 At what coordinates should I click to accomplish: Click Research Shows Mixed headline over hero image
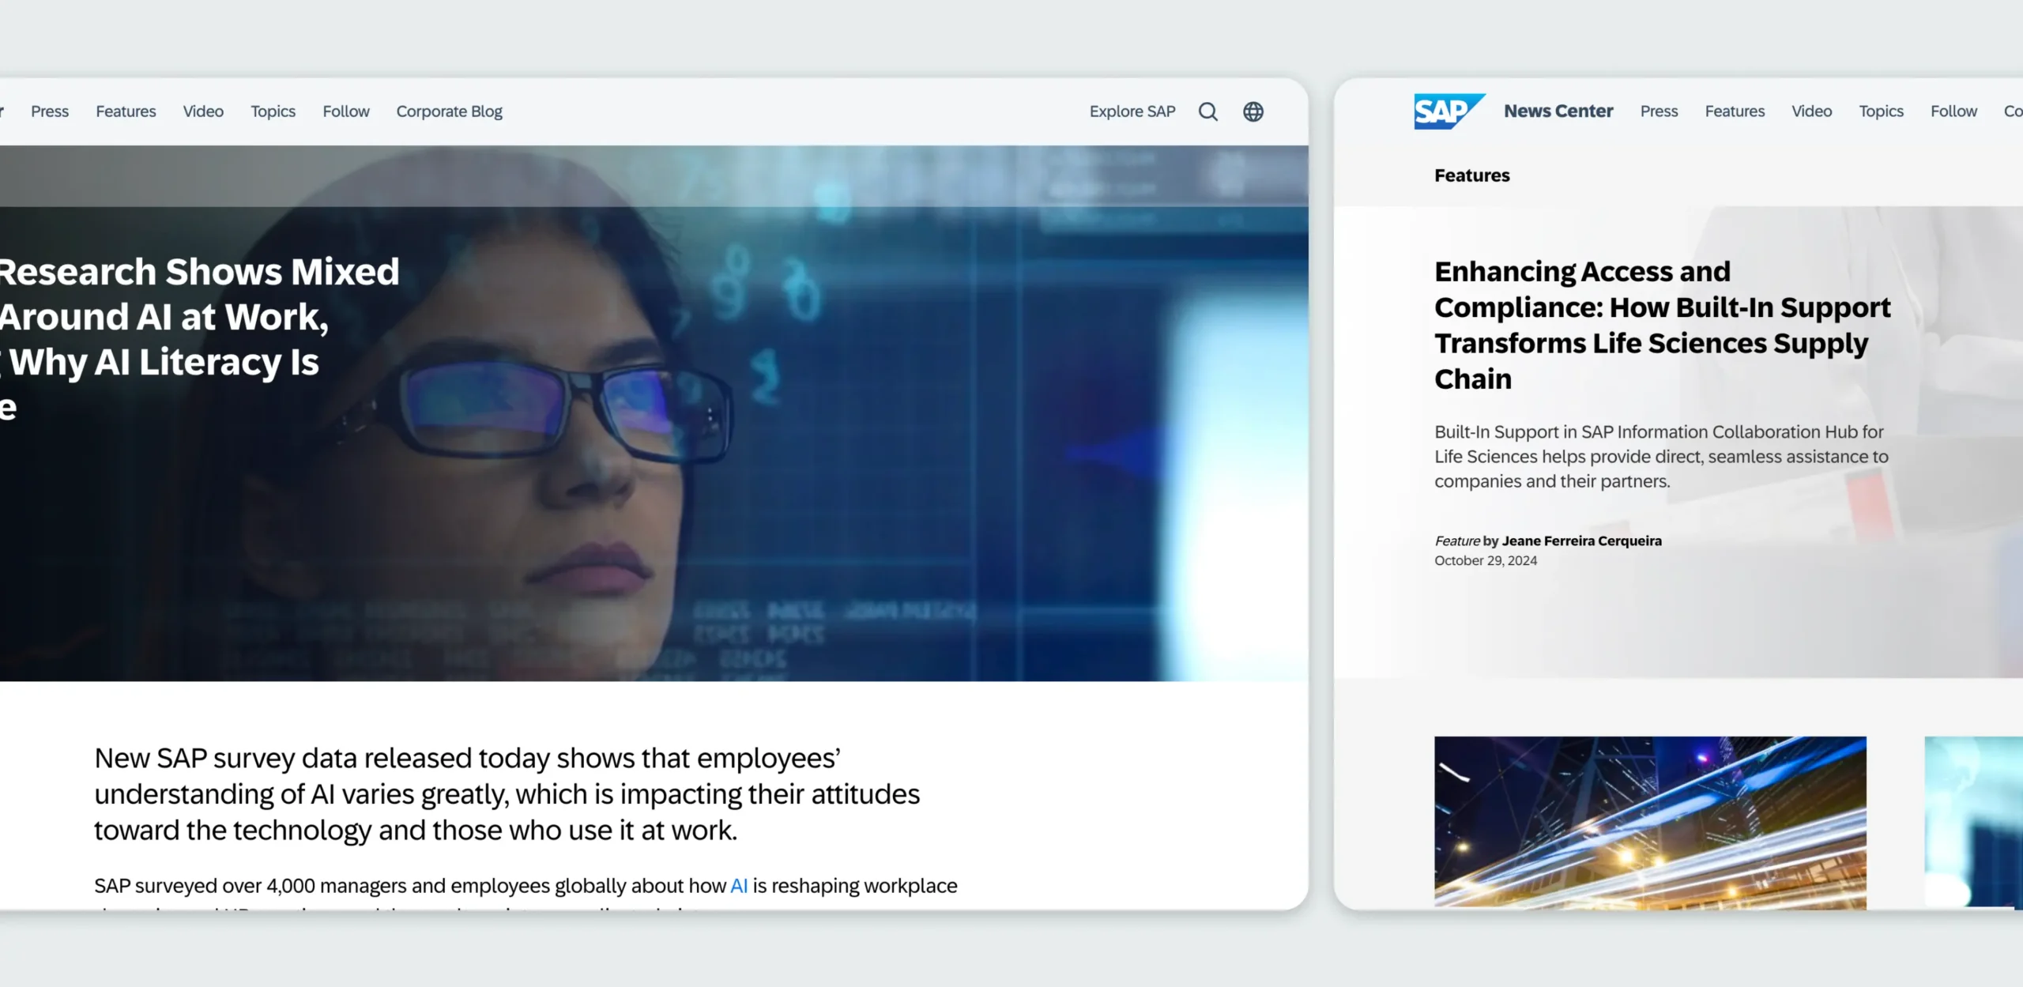(x=200, y=339)
